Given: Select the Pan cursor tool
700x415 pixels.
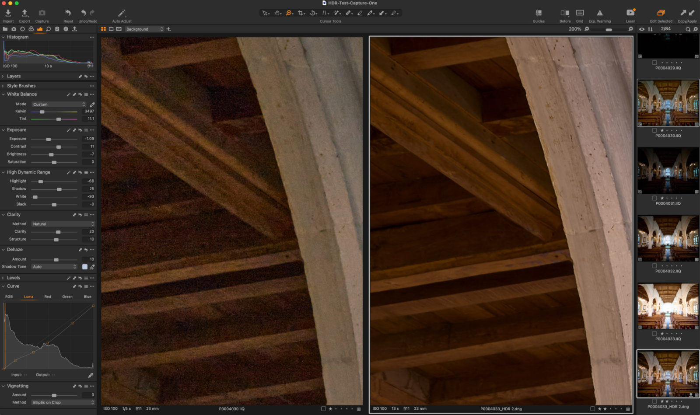Looking at the screenshot, I should coord(277,13).
